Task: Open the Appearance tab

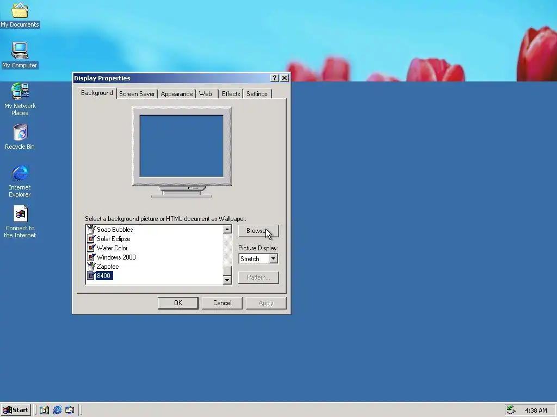Action: 177,94
